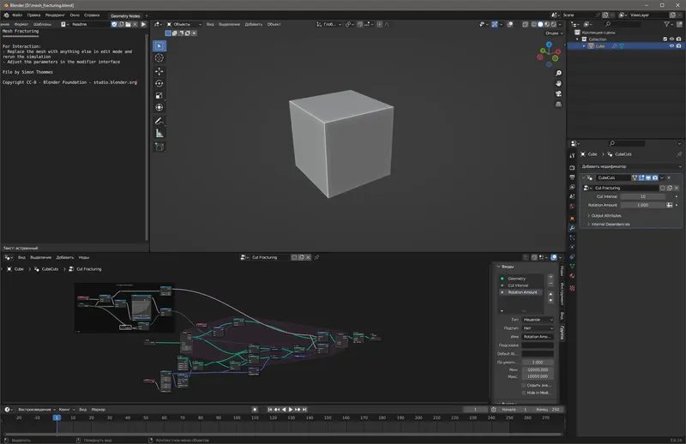Click the Cut Interval value field in modifier

[x=643, y=196]
